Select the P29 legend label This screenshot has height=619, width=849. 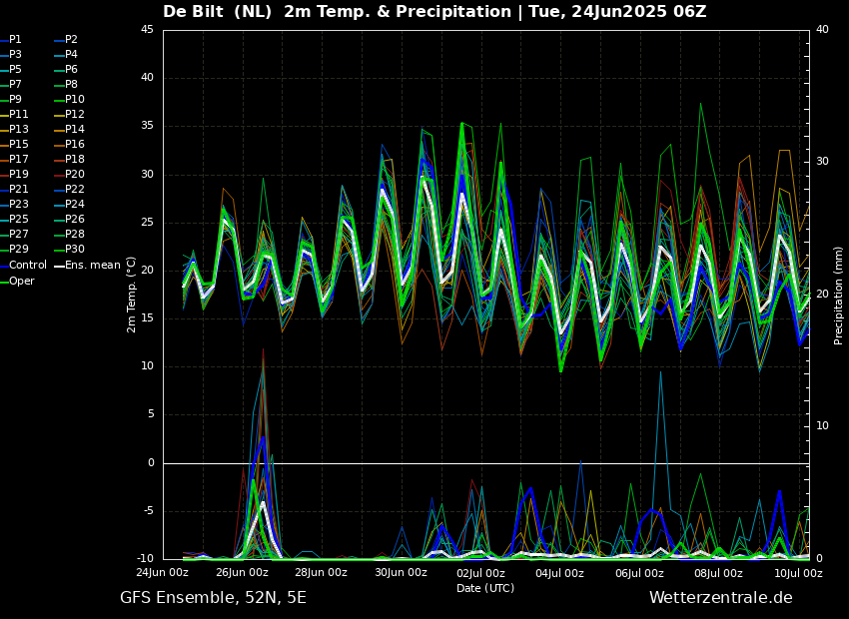18,249
